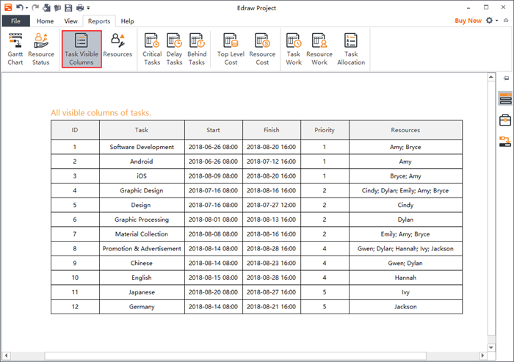The height and width of the screenshot is (362, 514).
Task: Click the Jackson resources cell
Action: pos(405,307)
